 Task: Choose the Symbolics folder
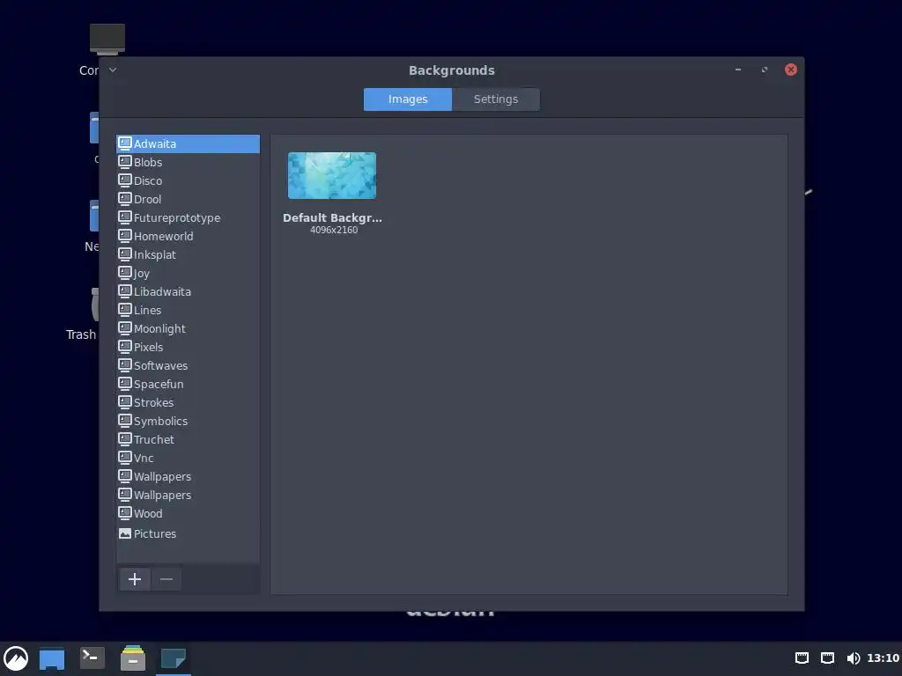[x=189, y=421]
